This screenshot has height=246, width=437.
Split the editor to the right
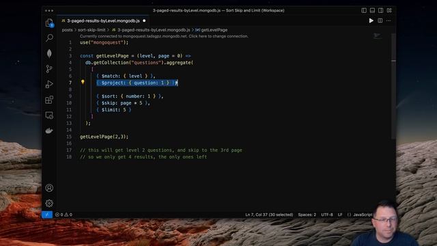(380, 20)
